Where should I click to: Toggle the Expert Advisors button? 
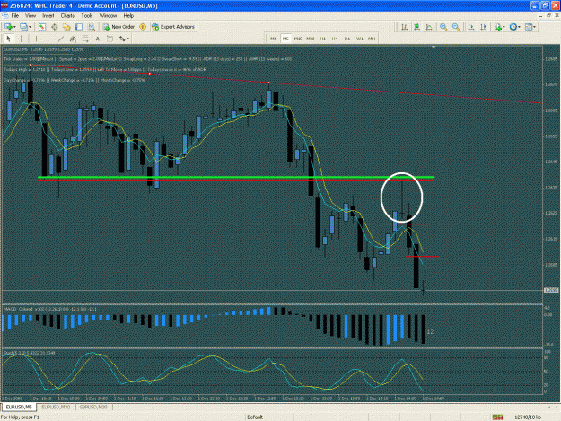click(x=173, y=27)
